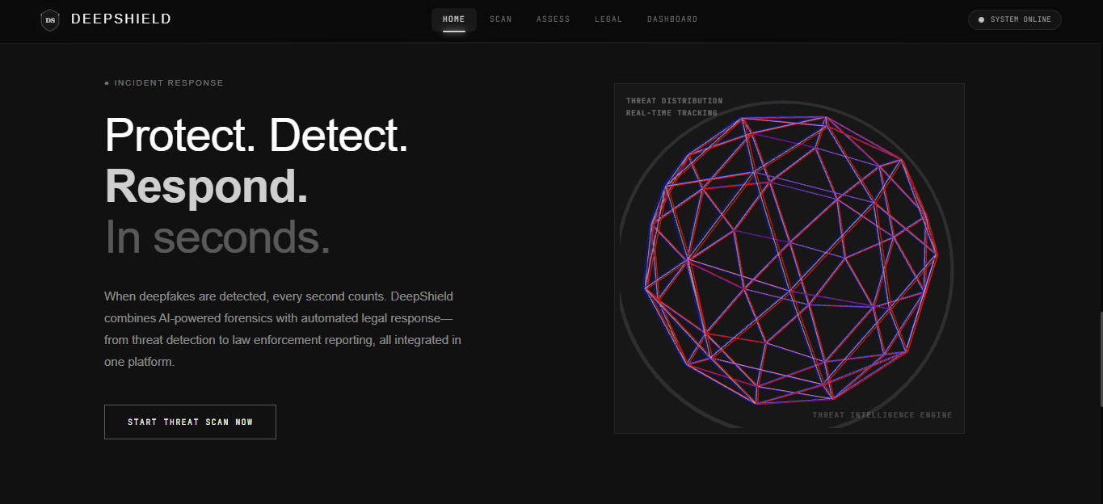1103x504 pixels.
Task: Select the HOME navigation tab
Action: [x=454, y=19]
